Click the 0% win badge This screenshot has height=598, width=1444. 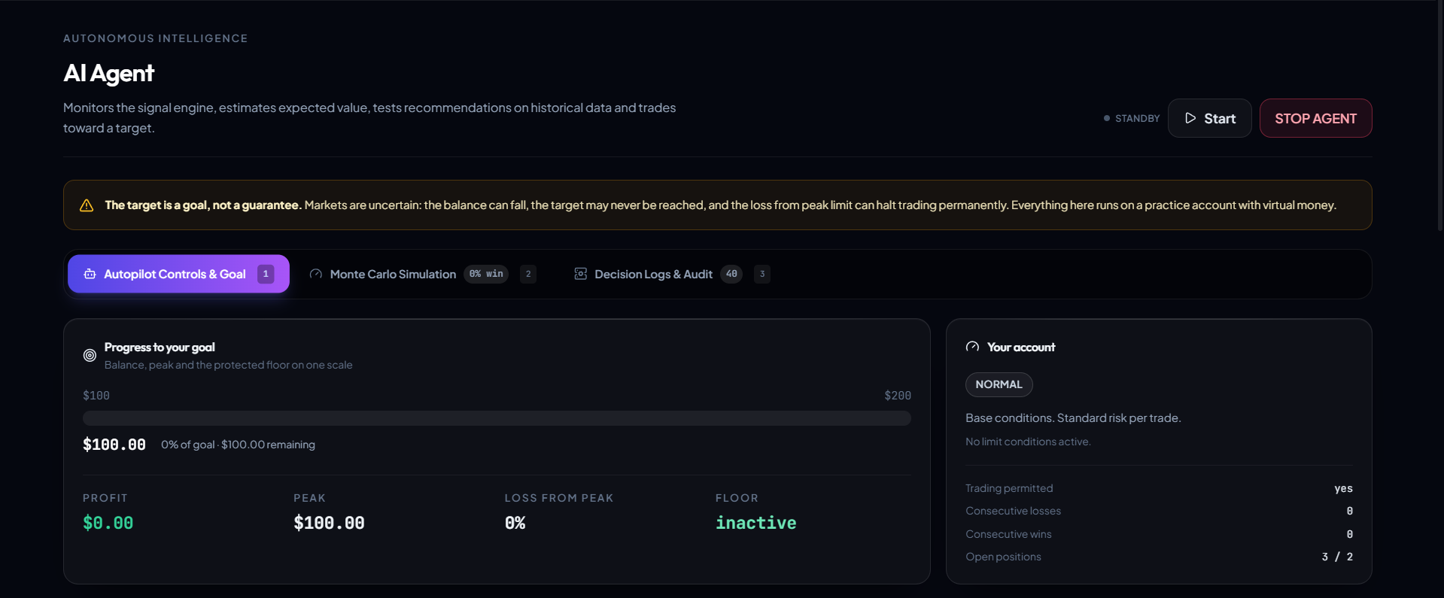[x=486, y=274]
